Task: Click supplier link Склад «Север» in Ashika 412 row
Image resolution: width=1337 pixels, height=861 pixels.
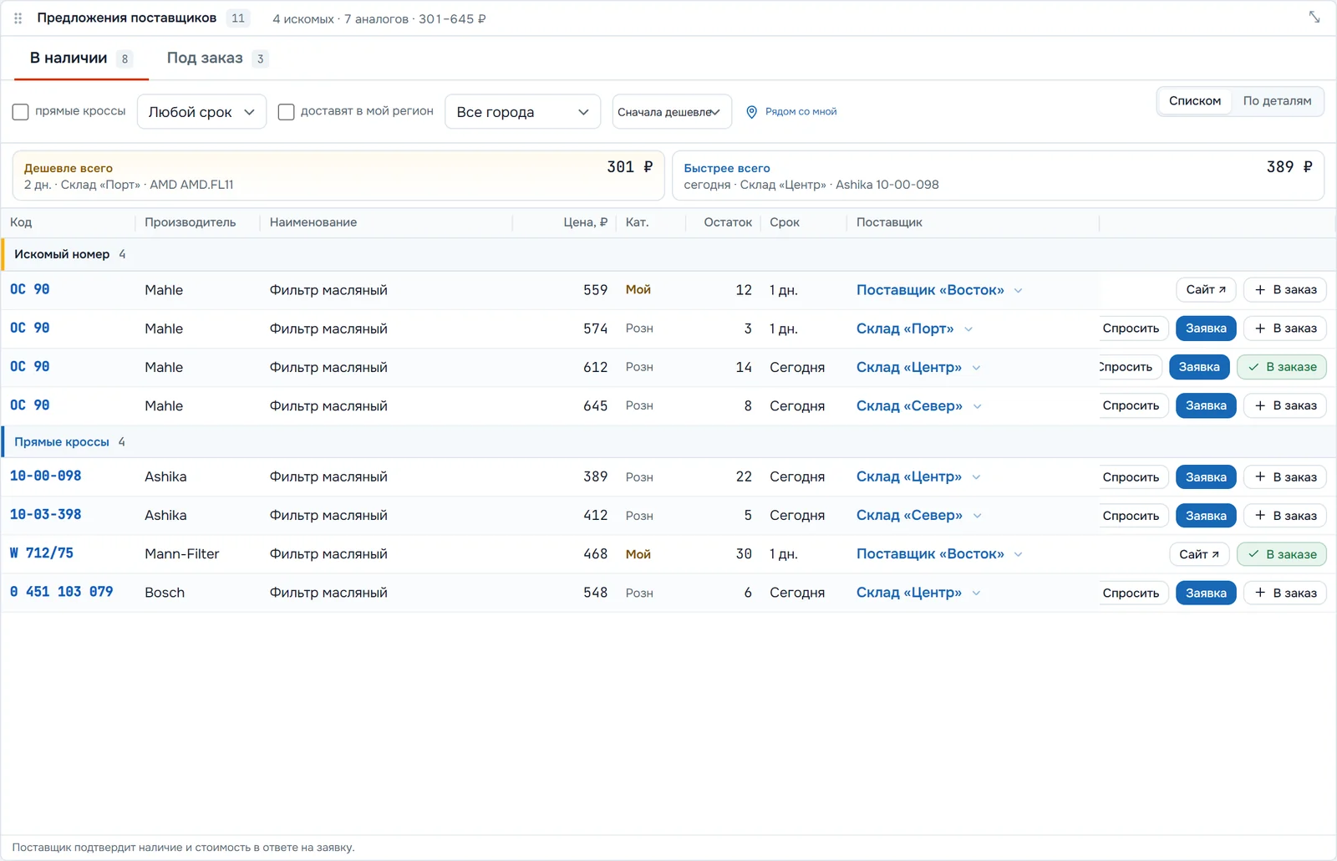Action: click(x=909, y=516)
